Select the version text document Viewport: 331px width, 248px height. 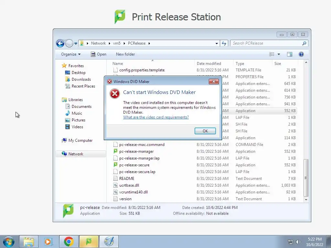[125, 199]
